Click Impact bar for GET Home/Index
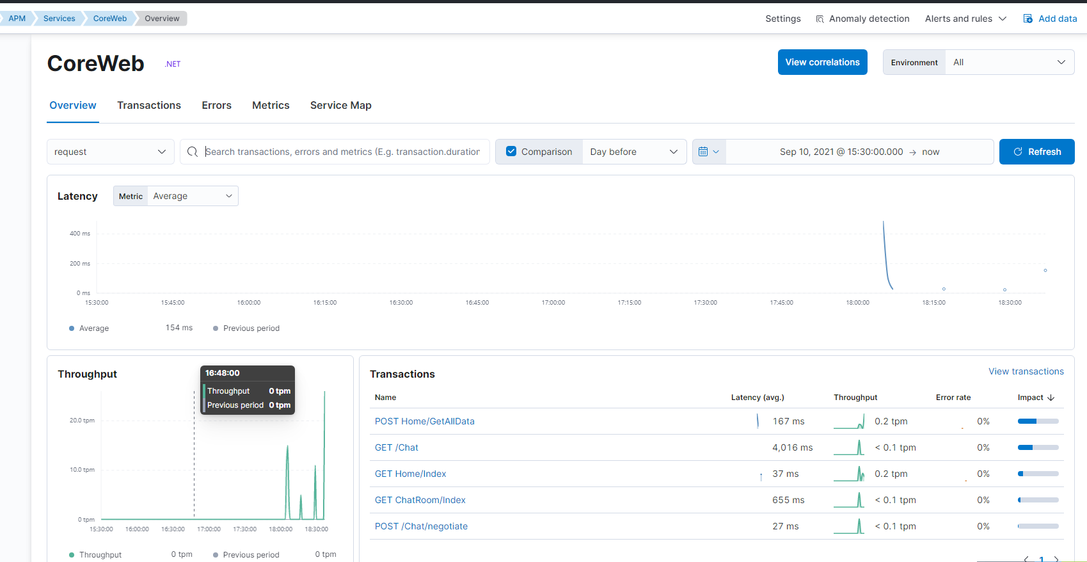 1038,474
